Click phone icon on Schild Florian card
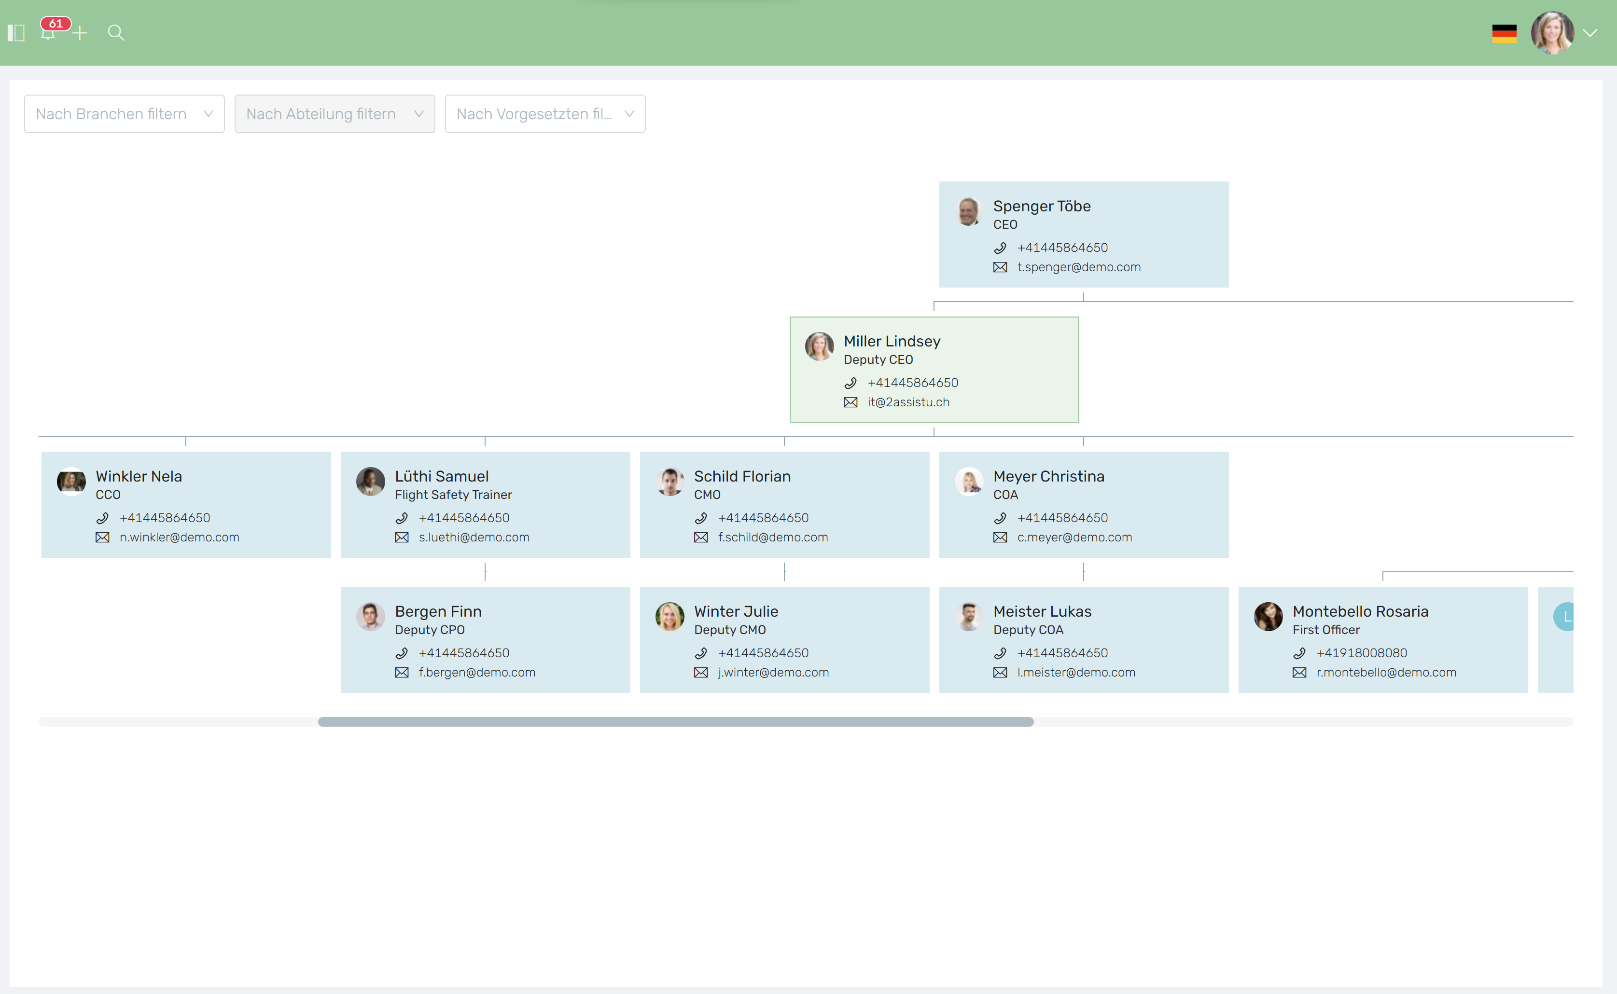The image size is (1617, 994). coord(700,518)
